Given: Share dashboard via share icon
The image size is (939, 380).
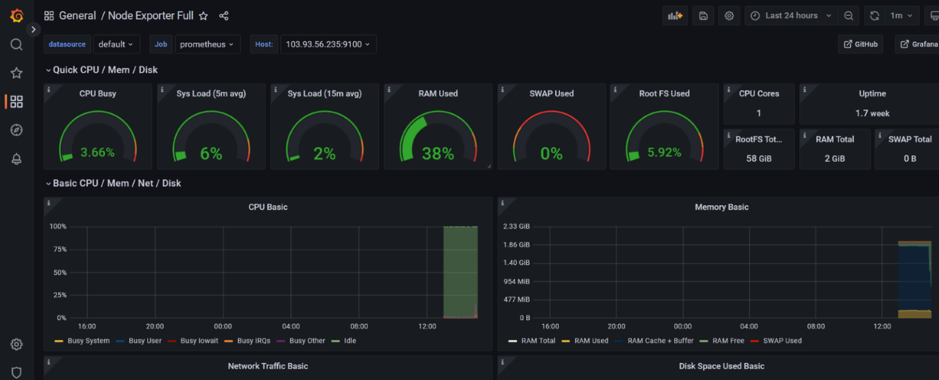Looking at the screenshot, I should (224, 16).
